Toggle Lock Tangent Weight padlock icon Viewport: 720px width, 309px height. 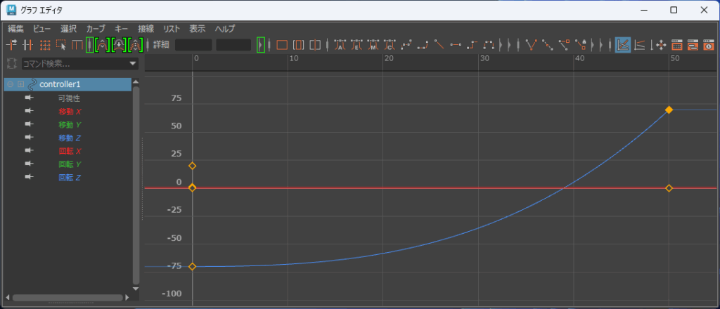[x=581, y=45]
